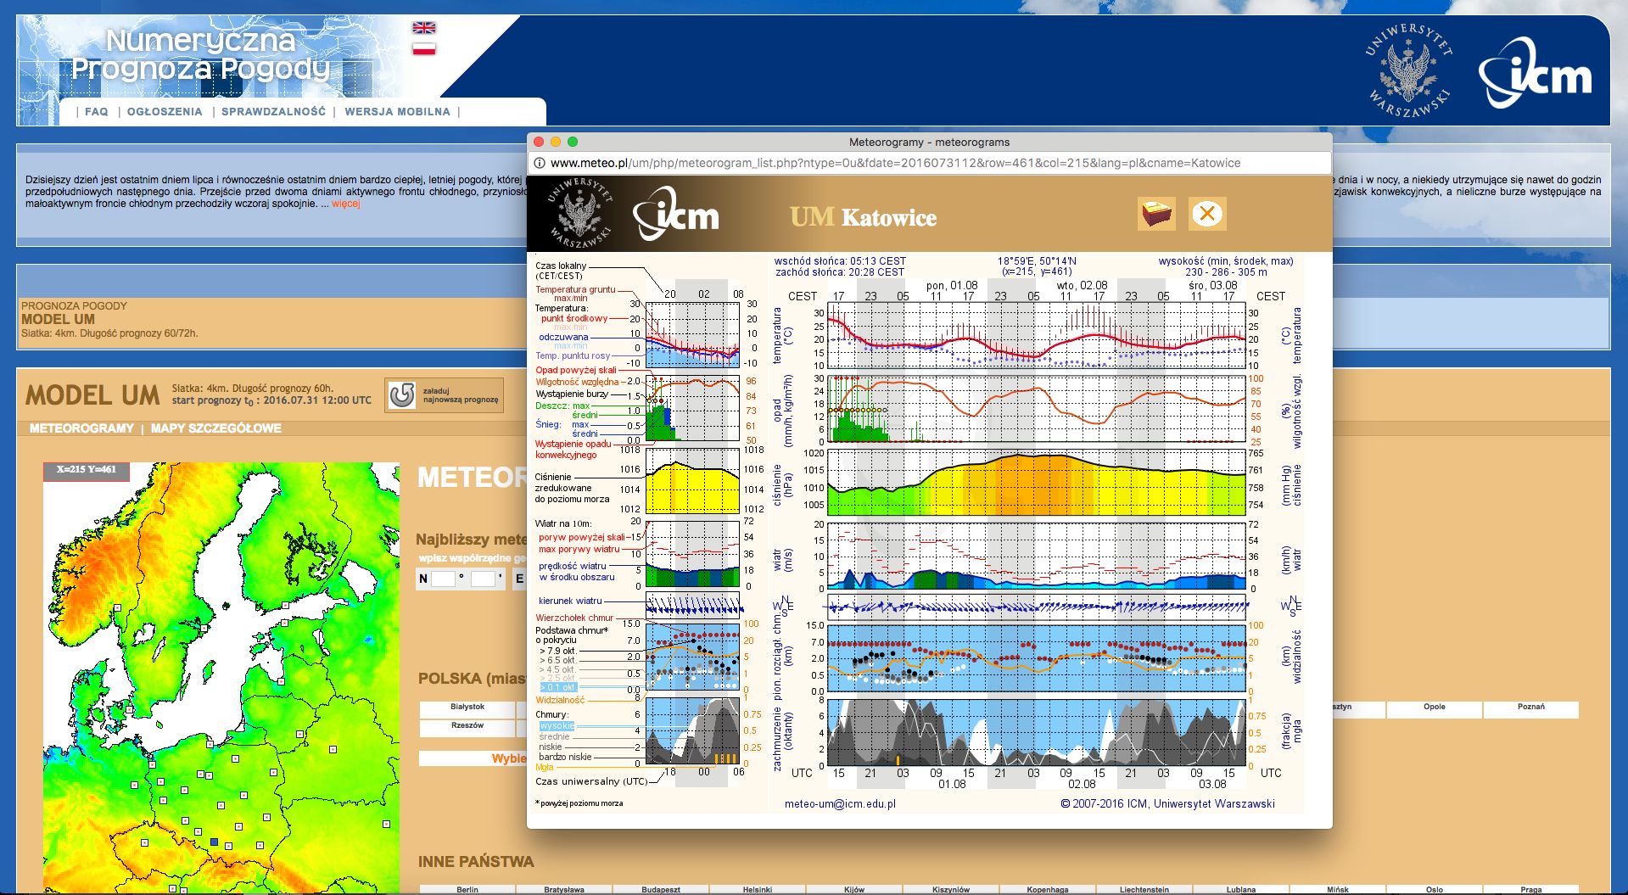Select the blue Katowice marker on the map
1628x895 pixels.
215,842
